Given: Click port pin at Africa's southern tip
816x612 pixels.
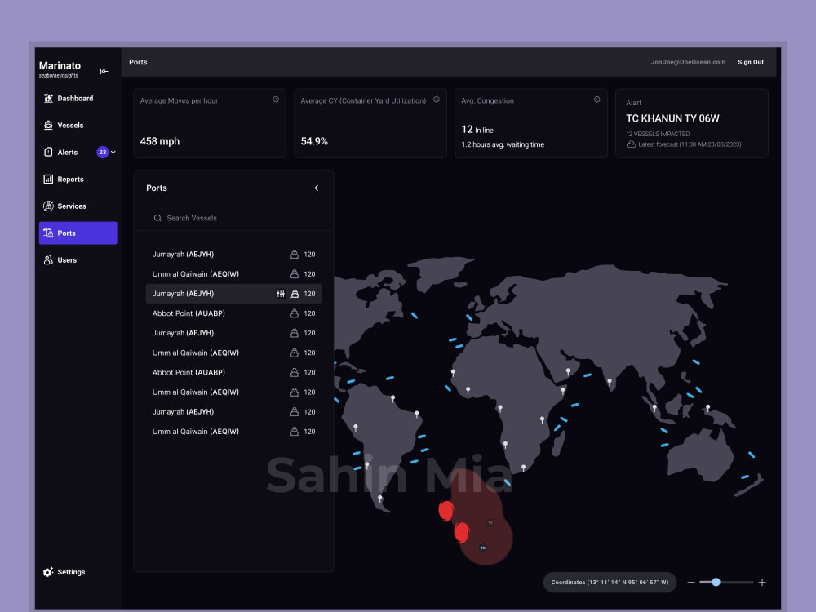Looking at the screenshot, I should [x=523, y=468].
